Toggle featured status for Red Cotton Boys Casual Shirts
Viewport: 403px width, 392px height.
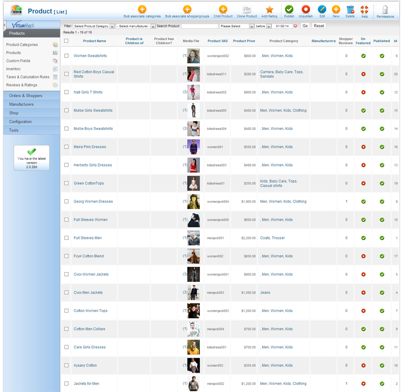coord(363,74)
